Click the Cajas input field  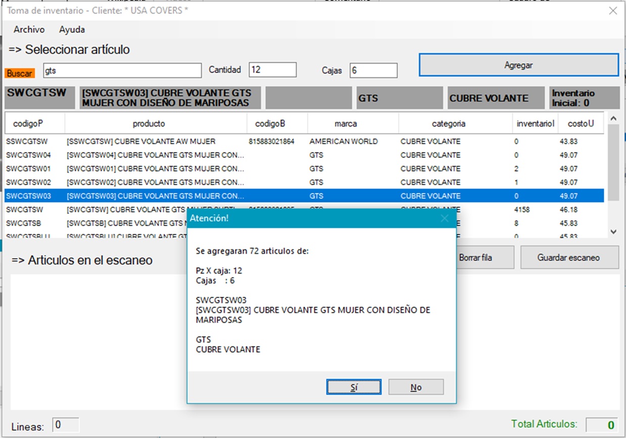tap(373, 71)
